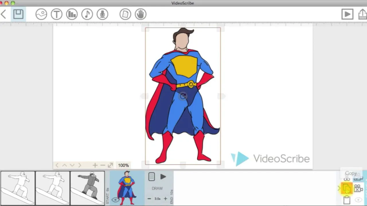Cut the selected element
The height and width of the screenshot is (206, 367).
pos(347,178)
